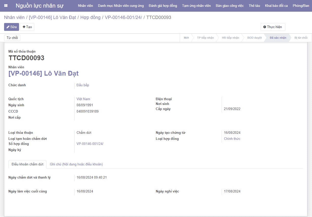Select the BOD duyệt status stage
Screen dimensions: 312x217
(254, 38)
